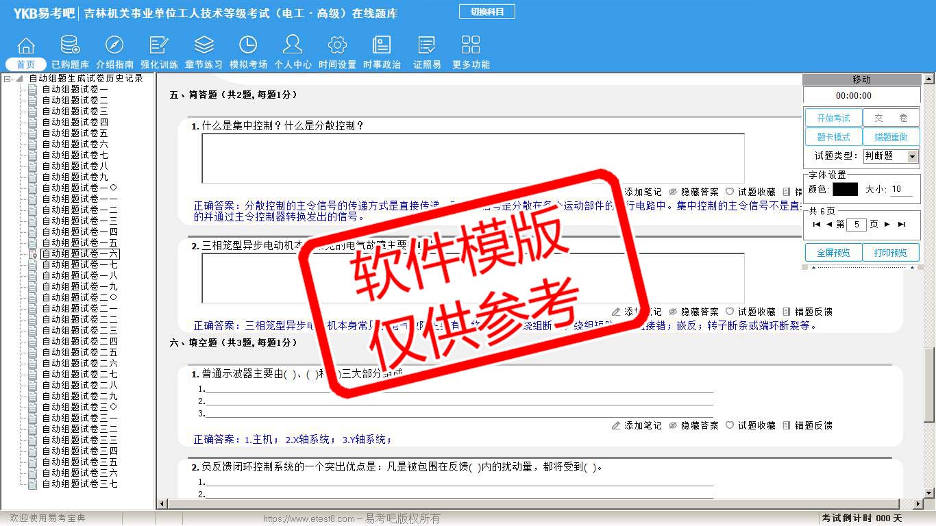Open 时间设置 gear icon
936x526 pixels.
coord(337,46)
